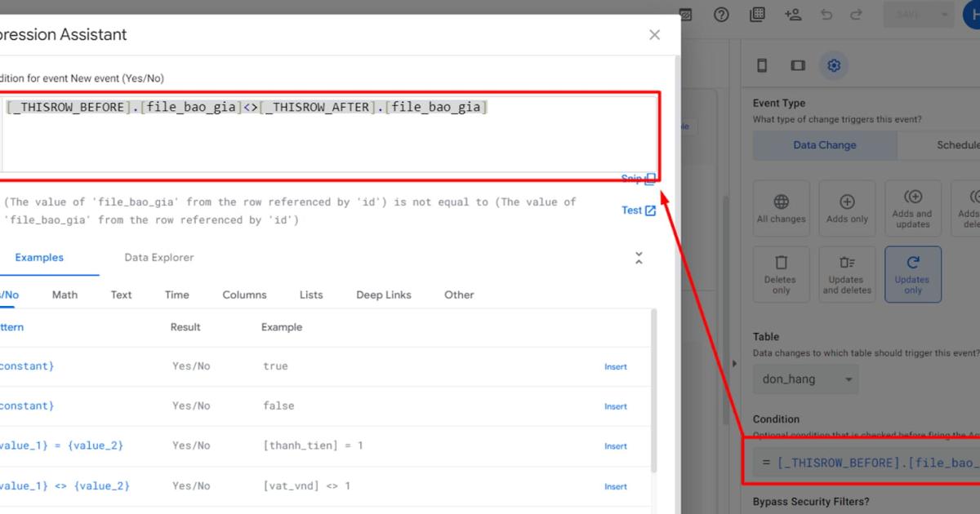Open help question mark icon
Viewport: 980px width, 514px height.
click(x=721, y=15)
